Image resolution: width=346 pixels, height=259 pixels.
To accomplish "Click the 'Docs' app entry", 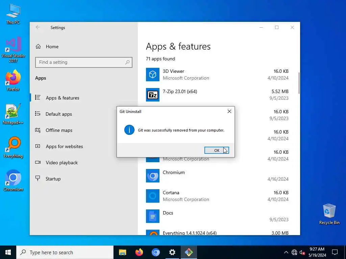I will point(168,213).
